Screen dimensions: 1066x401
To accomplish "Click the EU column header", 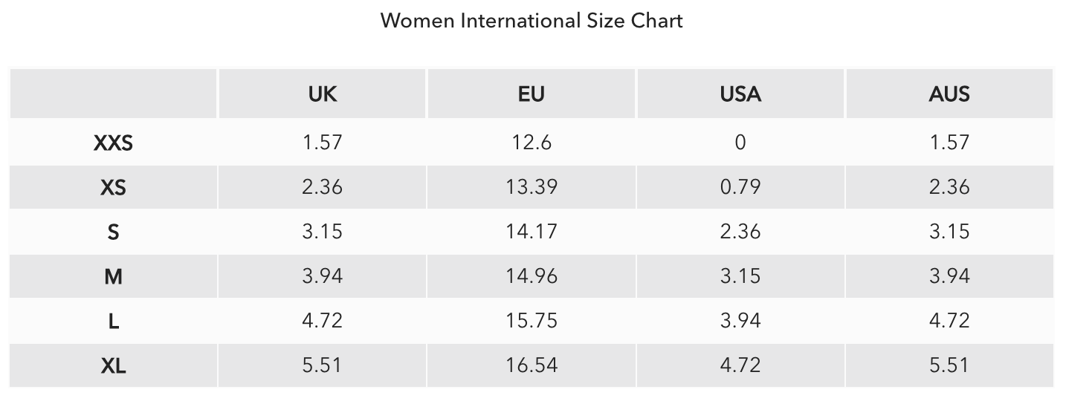I will point(532,94).
